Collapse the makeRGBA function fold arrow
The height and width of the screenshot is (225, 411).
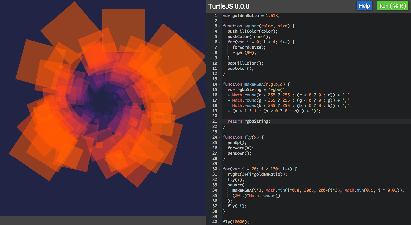pyautogui.click(x=219, y=84)
